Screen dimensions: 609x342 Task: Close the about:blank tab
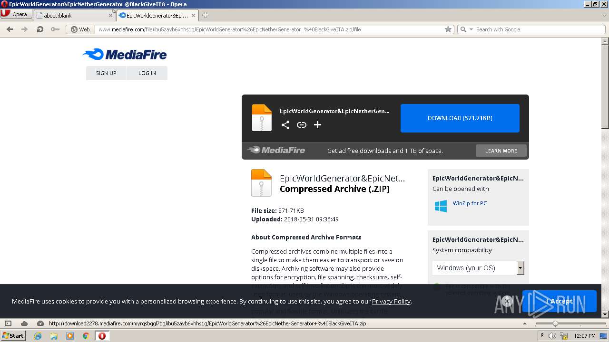(x=110, y=15)
